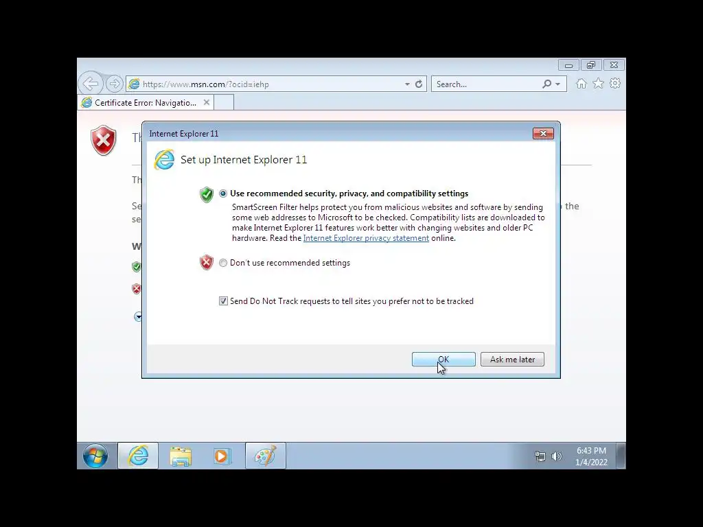This screenshot has width=703, height=527.
Task: Open Paint from the taskbar
Action: click(x=266, y=456)
